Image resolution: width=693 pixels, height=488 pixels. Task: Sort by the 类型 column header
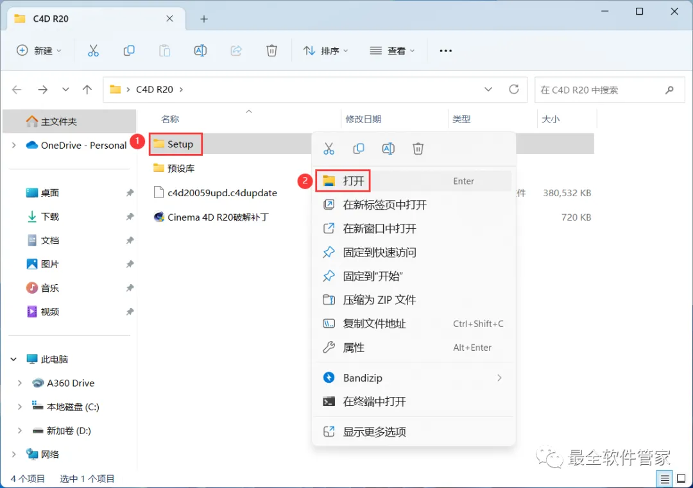[461, 119]
